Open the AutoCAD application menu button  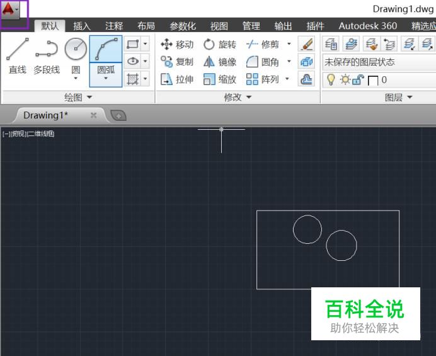(x=10, y=10)
